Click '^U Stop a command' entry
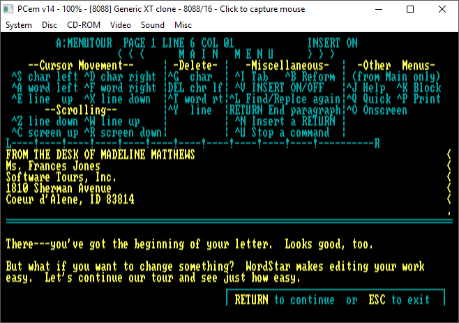This screenshot has width=459, height=323. pyautogui.click(x=282, y=133)
